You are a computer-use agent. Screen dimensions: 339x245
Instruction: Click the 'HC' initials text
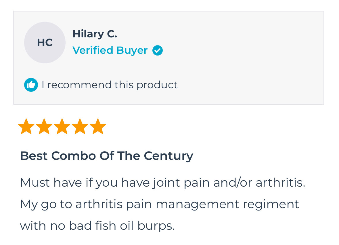pyautogui.click(x=45, y=43)
